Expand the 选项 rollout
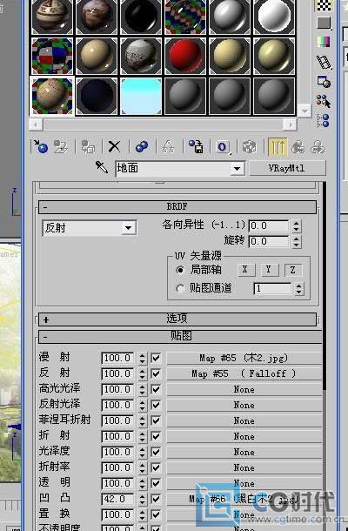The image size is (348, 531). (x=177, y=319)
